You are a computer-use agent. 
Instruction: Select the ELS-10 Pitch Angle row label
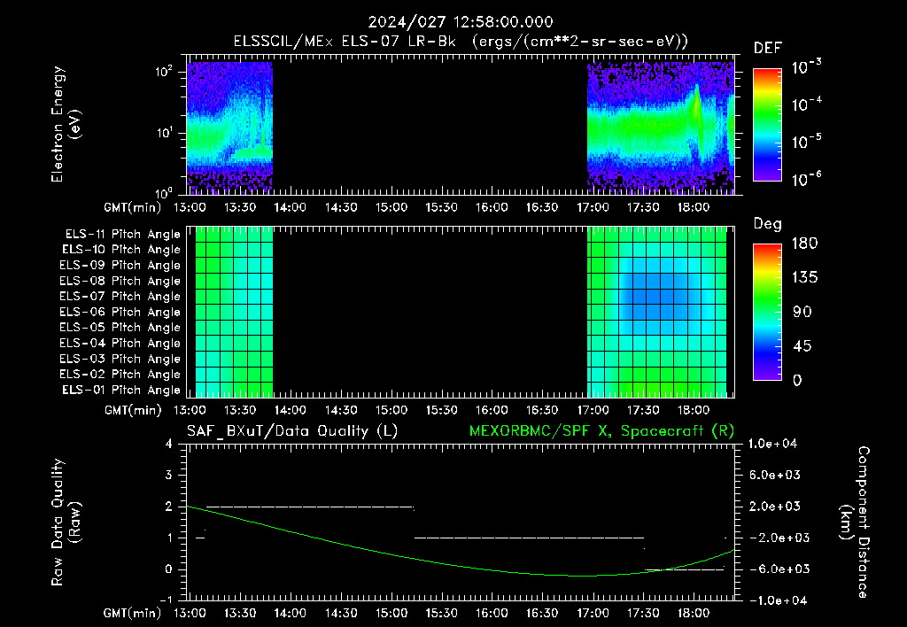pos(121,250)
